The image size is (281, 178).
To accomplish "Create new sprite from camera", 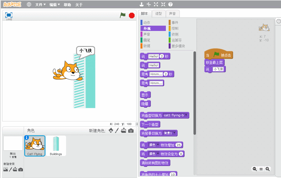I will [131, 131].
